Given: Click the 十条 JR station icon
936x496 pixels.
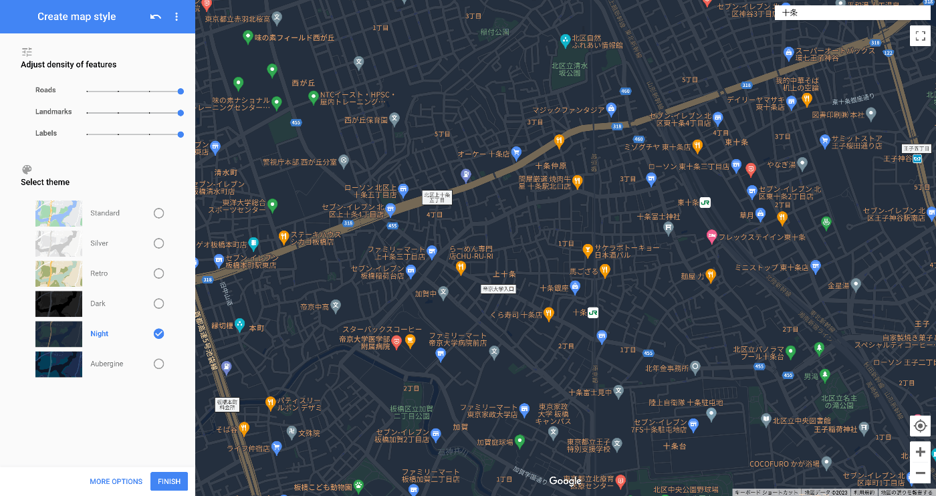Looking at the screenshot, I should click(593, 313).
